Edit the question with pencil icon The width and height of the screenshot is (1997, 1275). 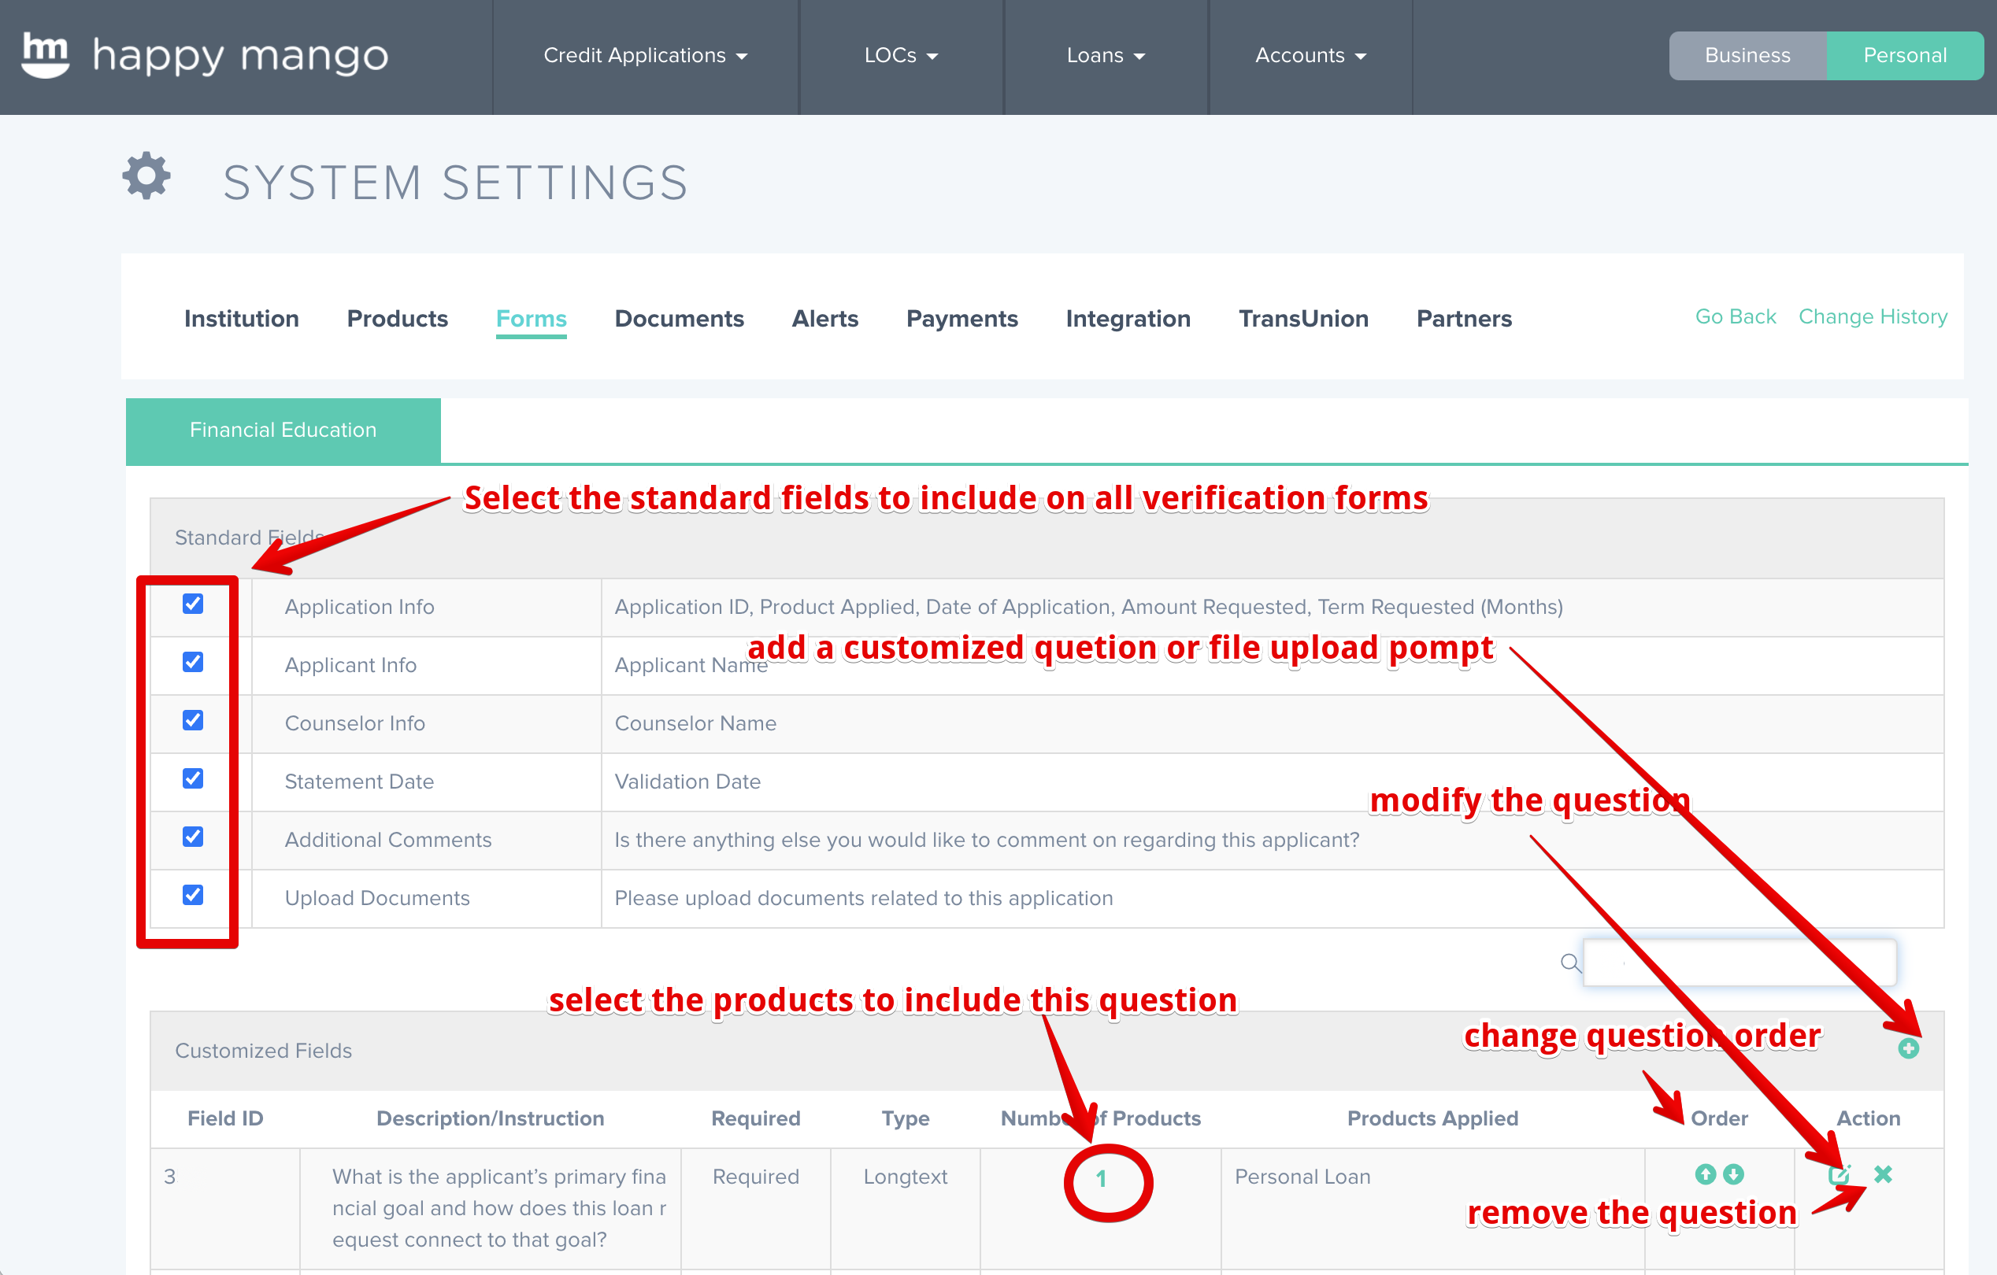(1839, 1173)
